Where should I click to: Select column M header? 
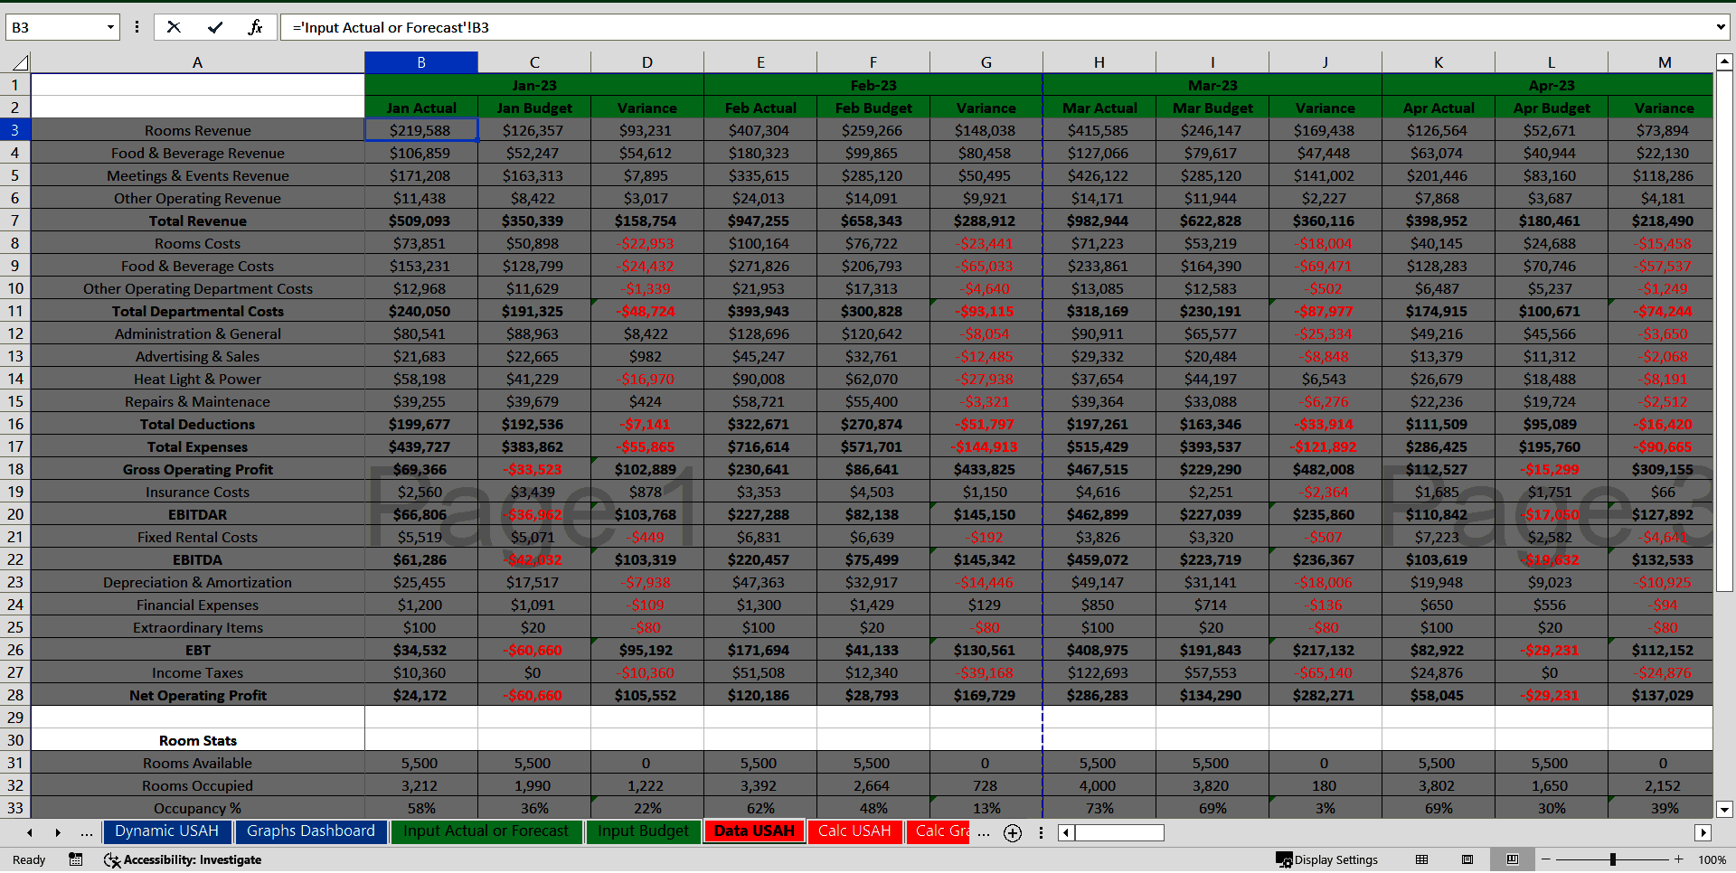[1665, 62]
